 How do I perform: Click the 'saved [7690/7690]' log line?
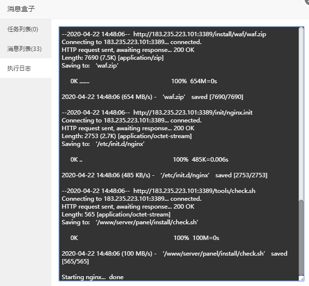coord(153,97)
